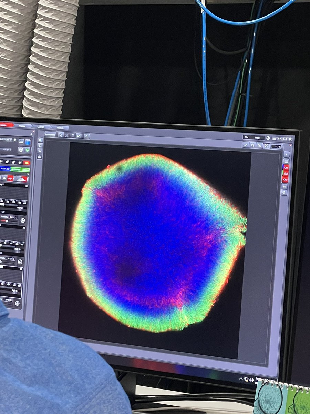Open the objective selection dropdown

click(6, 139)
